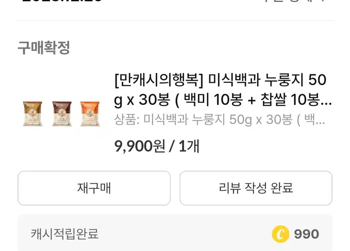The height and width of the screenshot is (251, 350).
Task: Click the divider line below the order date
Action: click(x=175, y=20)
